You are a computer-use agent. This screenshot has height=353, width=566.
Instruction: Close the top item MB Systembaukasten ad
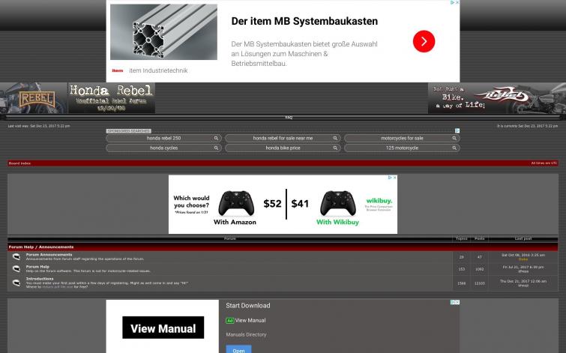pos(457,2)
